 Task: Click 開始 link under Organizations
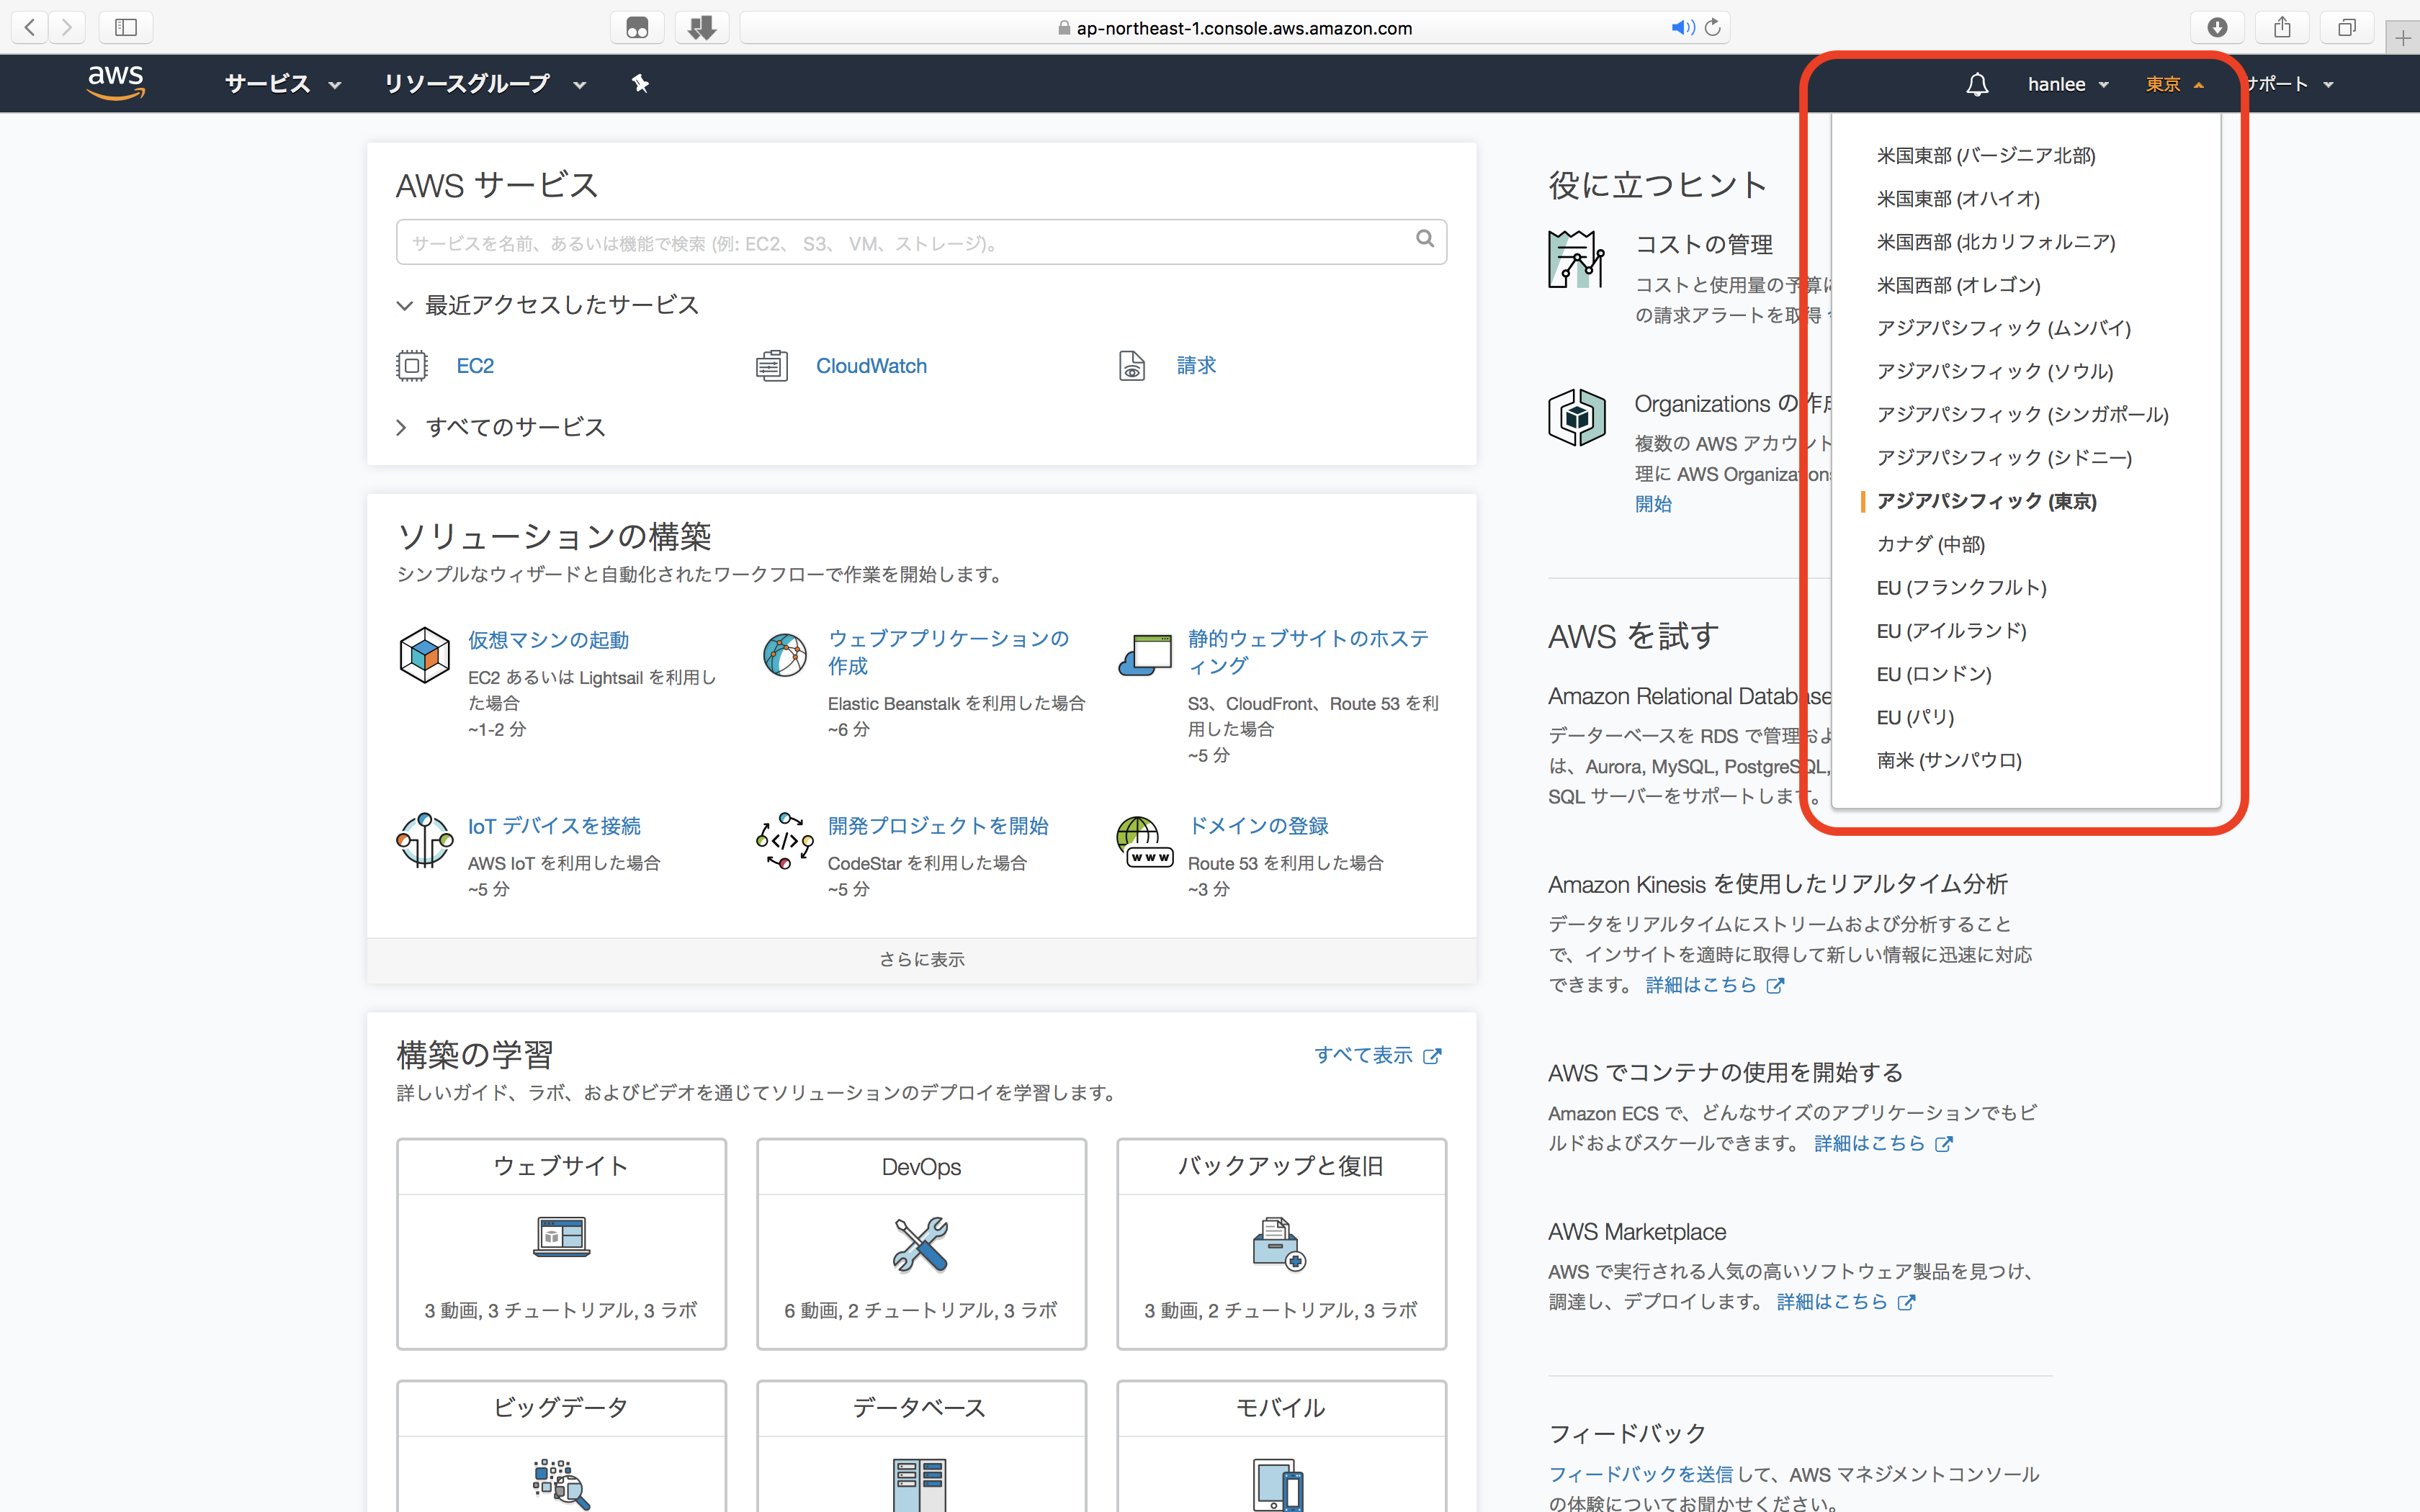[1653, 504]
